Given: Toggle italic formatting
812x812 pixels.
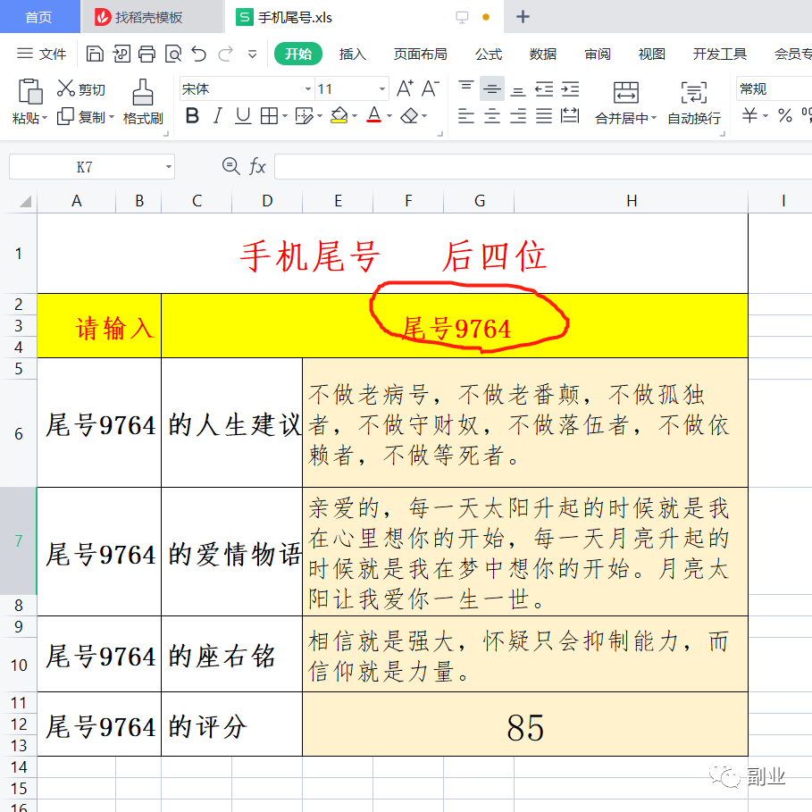Looking at the screenshot, I should click(x=217, y=116).
